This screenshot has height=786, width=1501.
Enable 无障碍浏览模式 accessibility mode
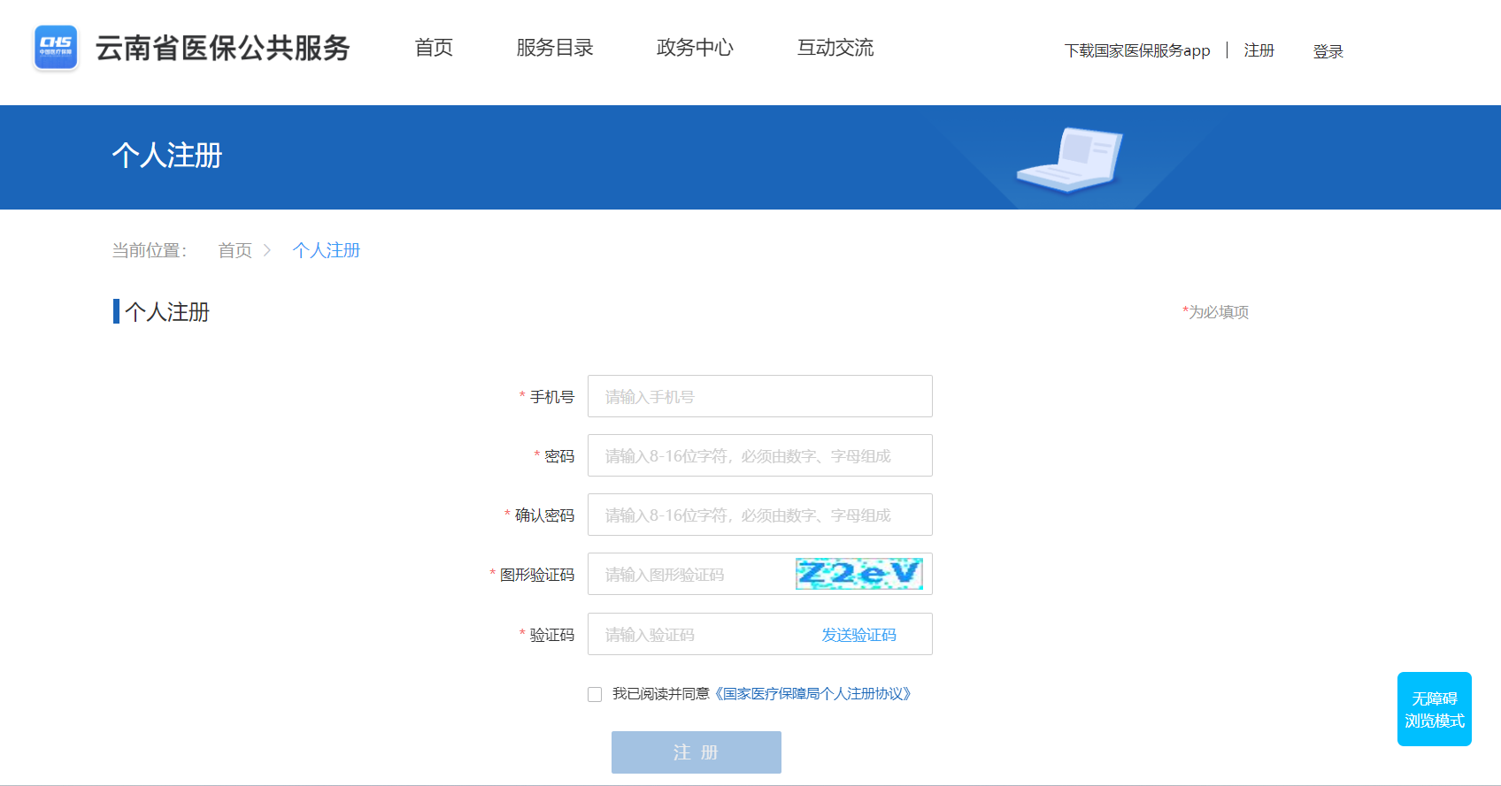pos(1434,709)
